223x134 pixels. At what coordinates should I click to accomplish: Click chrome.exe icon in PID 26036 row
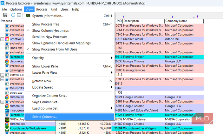coord(7,62)
